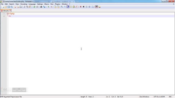Open the Settings menu
The width and height of the screenshot is (175, 98).
point(40,4)
